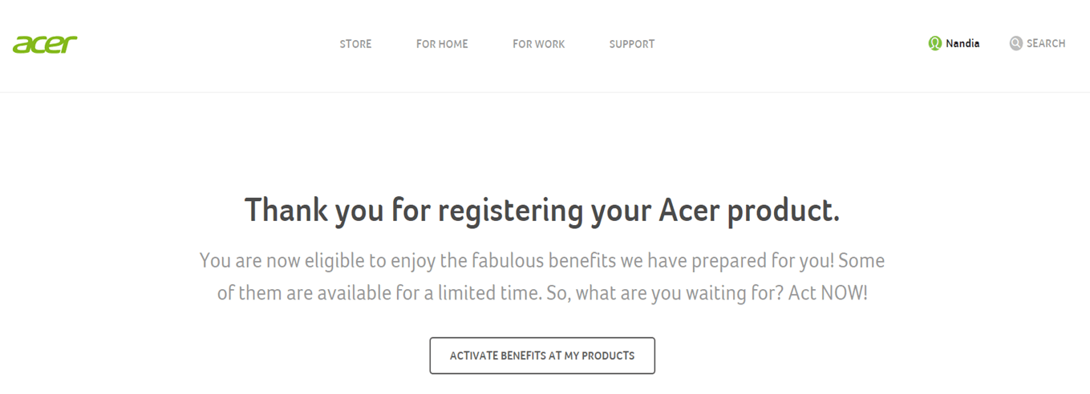Open the FOR HOME menu
This screenshot has width=1090, height=394.
[442, 44]
